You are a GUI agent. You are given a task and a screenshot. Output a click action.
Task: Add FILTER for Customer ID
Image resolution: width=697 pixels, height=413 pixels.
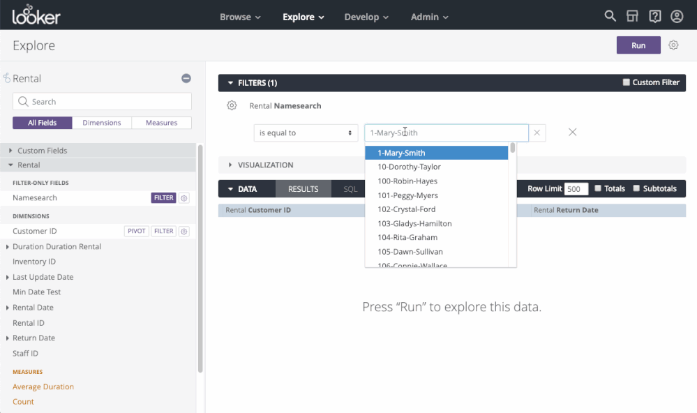pos(163,231)
